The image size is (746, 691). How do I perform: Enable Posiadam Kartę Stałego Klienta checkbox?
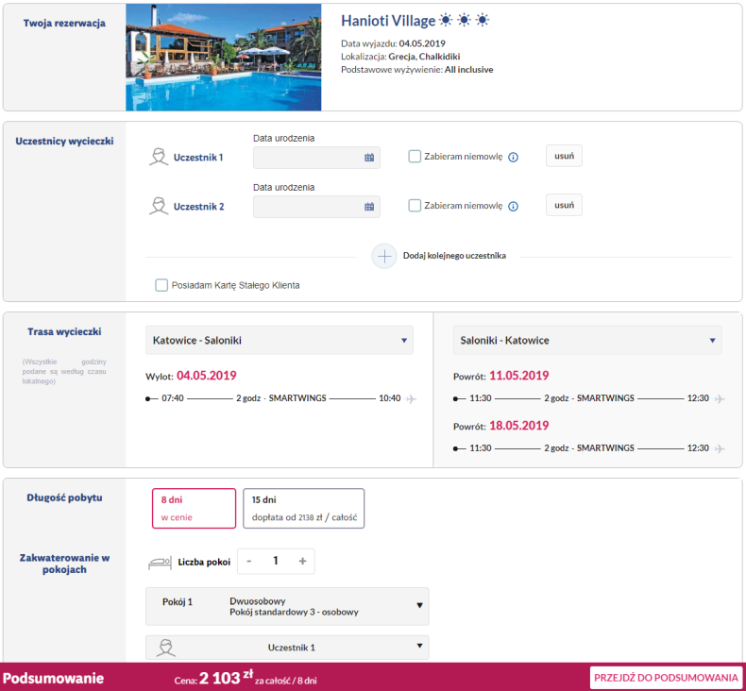point(161,285)
